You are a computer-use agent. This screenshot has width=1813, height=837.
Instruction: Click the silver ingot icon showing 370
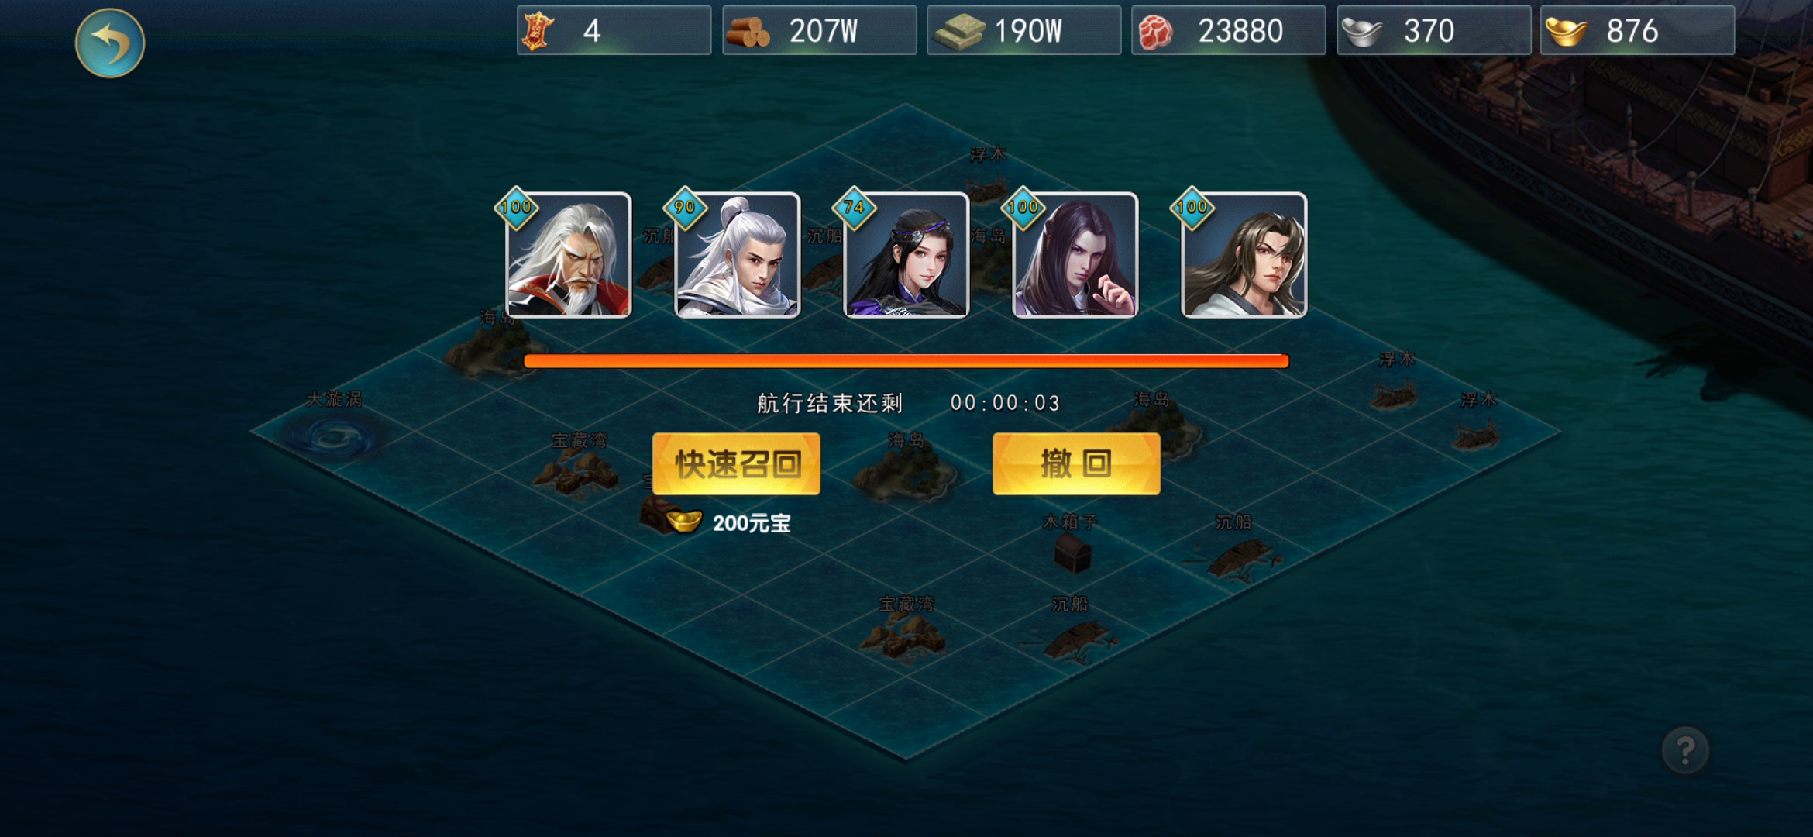(x=1361, y=32)
